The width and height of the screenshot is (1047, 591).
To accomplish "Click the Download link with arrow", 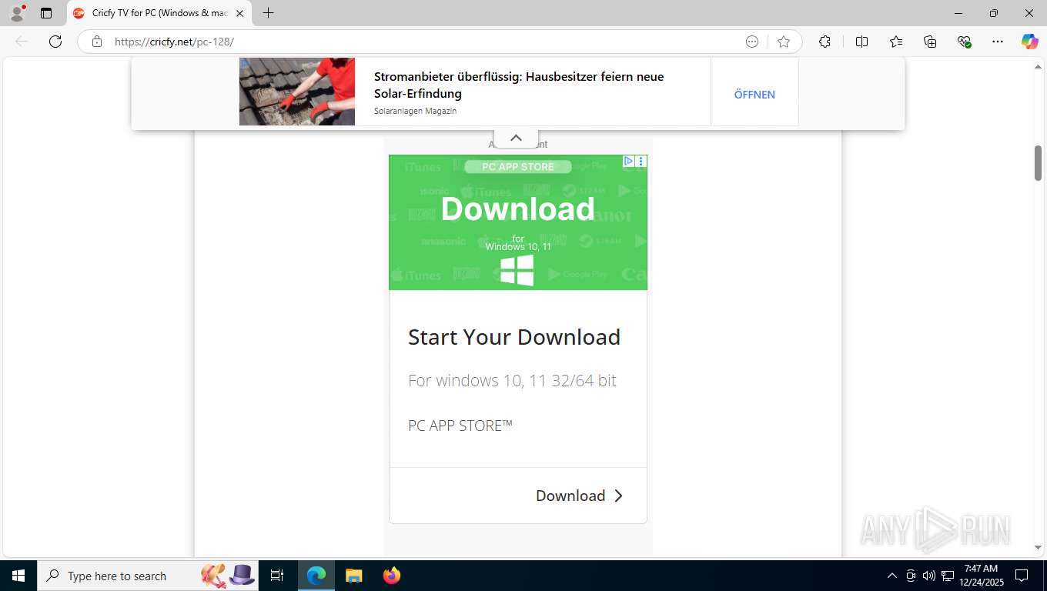I will pos(579,496).
